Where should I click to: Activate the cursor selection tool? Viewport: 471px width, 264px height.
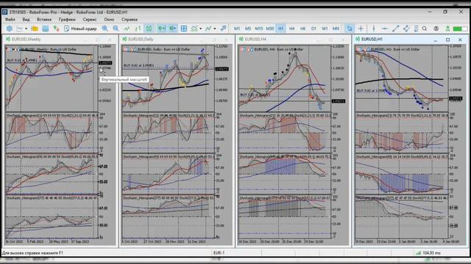coord(350,29)
